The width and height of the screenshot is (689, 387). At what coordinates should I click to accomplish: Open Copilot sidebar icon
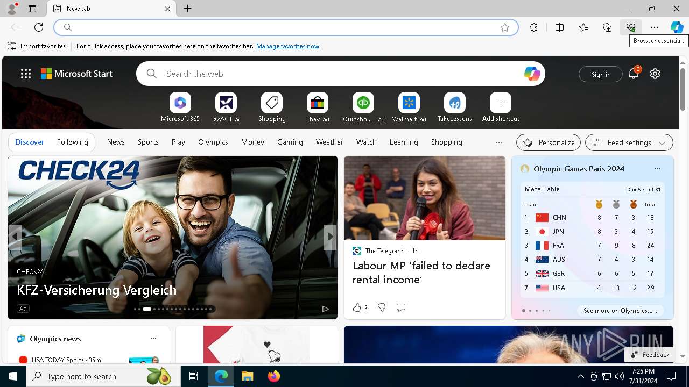point(677,27)
